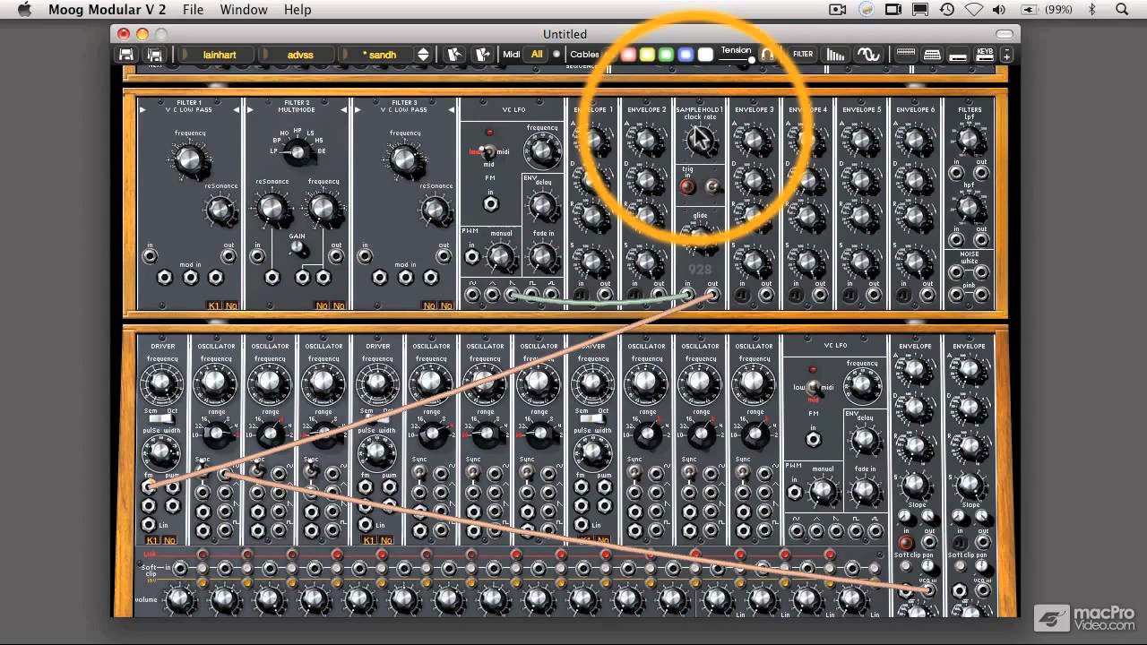The height and width of the screenshot is (645, 1147).
Task: Click the KEYB view icon
Action: [985, 55]
